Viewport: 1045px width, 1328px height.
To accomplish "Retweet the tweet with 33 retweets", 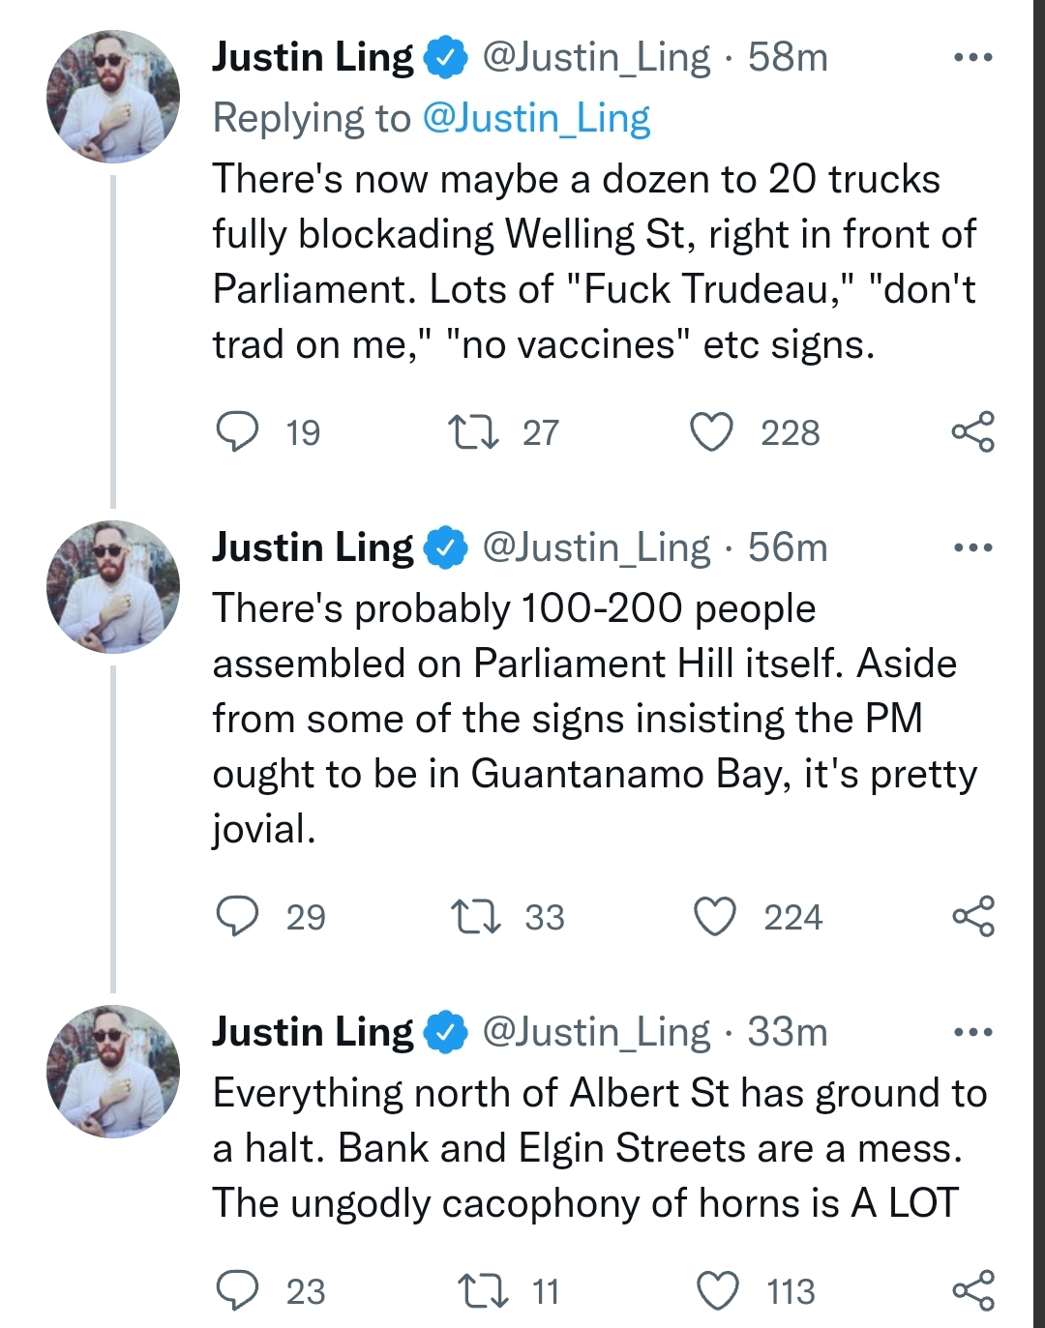I will pyautogui.click(x=476, y=916).
